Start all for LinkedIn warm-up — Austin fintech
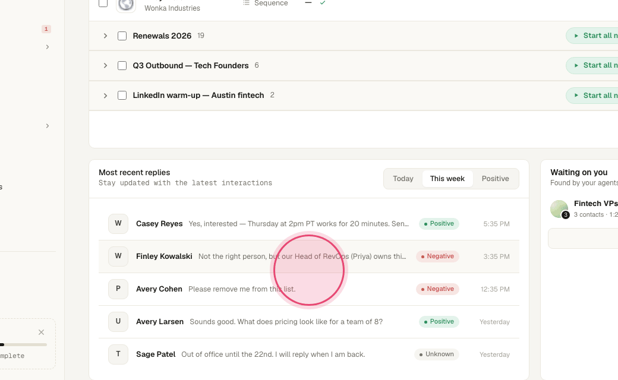This screenshot has height=380, width=618. tap(592, 95)
